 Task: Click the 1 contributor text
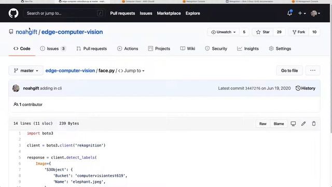tap(28, 104)
